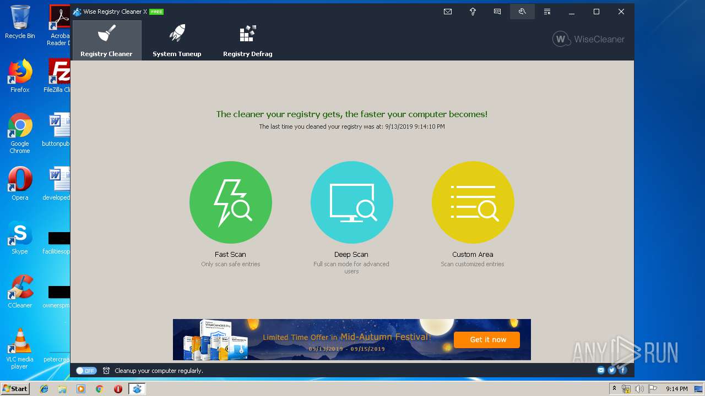Image resolution: width=705 pixels, height=396 pixels.
Task: Click the Custom Area label
Action: 473,254
